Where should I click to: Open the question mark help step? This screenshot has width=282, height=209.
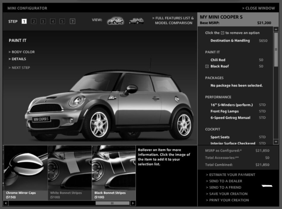(72, 21)
